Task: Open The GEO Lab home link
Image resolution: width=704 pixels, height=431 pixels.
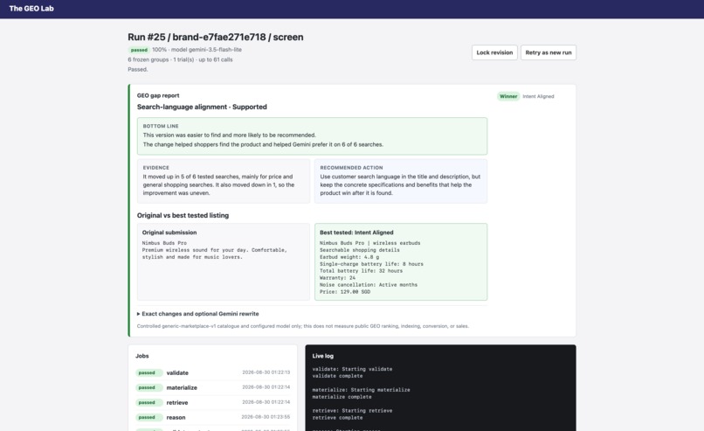Action: click(x=31, y=9)
